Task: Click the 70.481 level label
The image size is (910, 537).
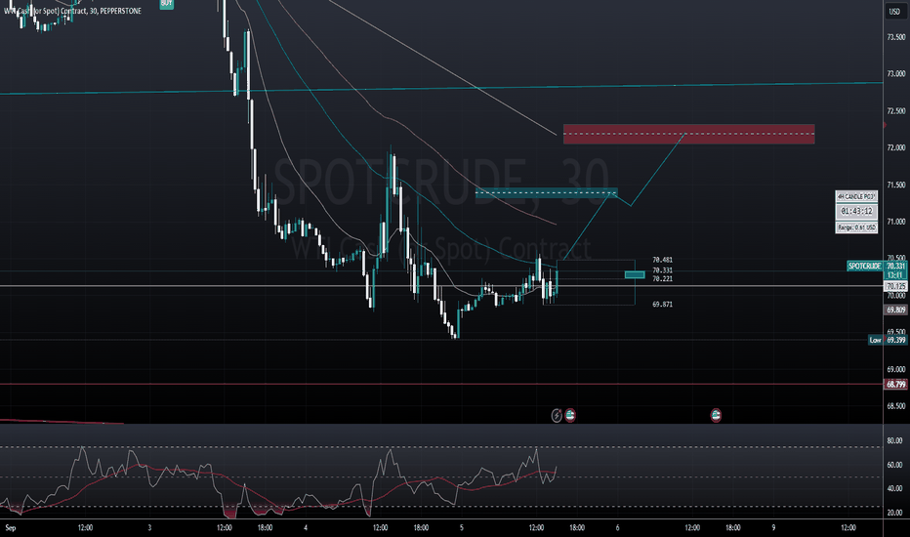Action: [662, 260]
